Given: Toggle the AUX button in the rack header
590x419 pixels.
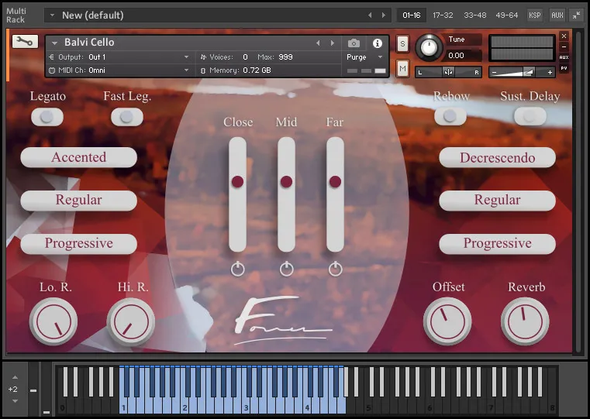Looking at the screenshot, I should tap(557, 15).
